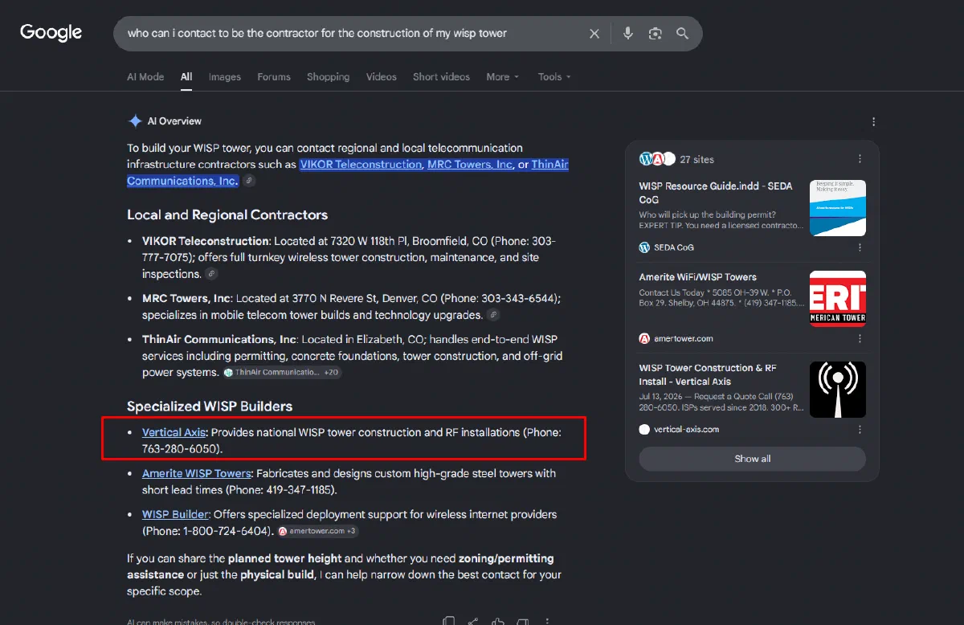Give thumbs up to AI Overview

click(x=498, y=621)
